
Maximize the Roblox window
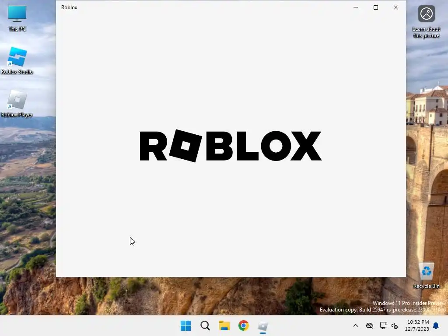tap(376, 7)
